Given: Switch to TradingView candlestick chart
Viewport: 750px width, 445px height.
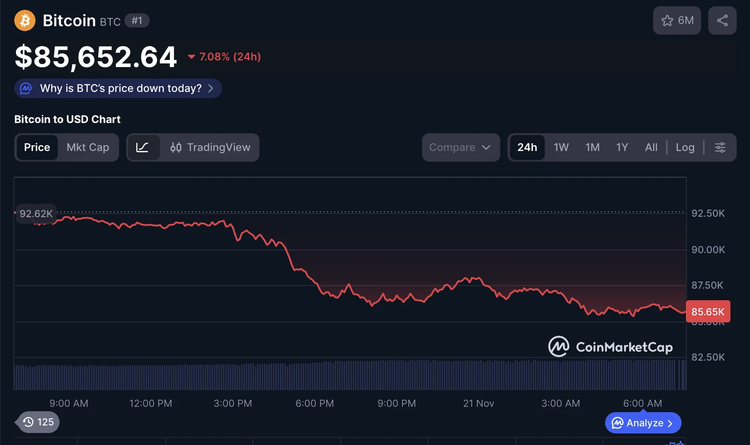Looking at the screenshot, I should [211, 147].
